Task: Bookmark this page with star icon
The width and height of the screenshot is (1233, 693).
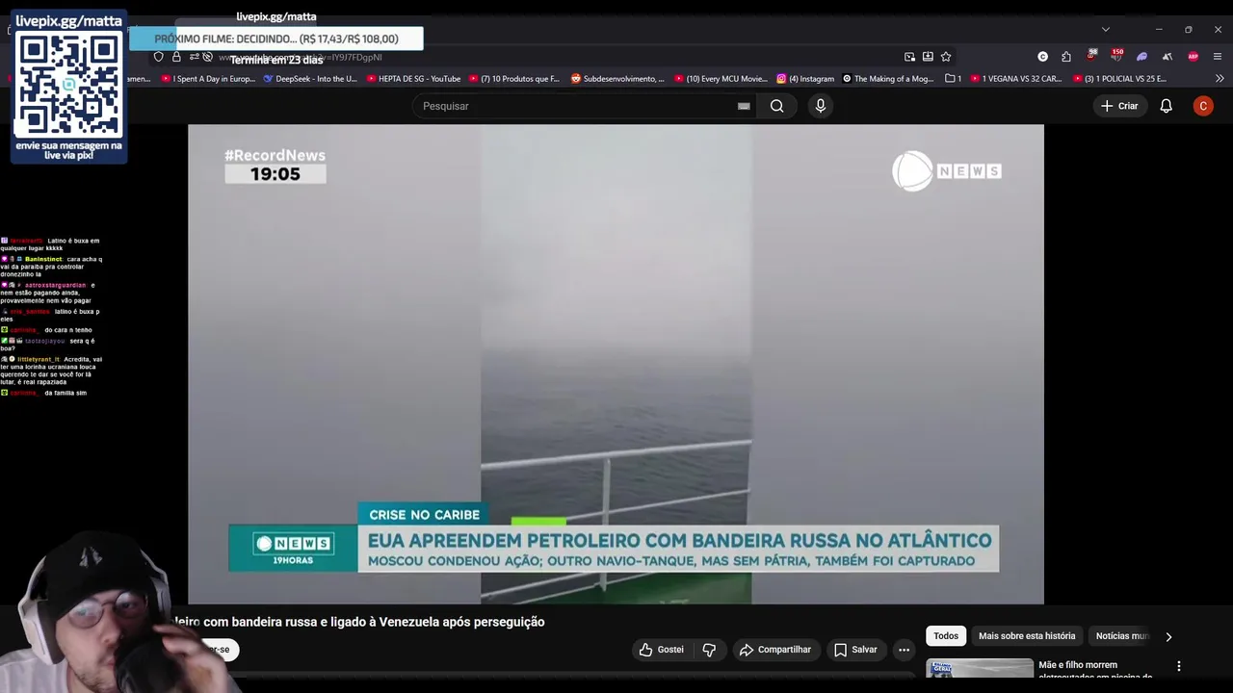Action: coord(946,57)
